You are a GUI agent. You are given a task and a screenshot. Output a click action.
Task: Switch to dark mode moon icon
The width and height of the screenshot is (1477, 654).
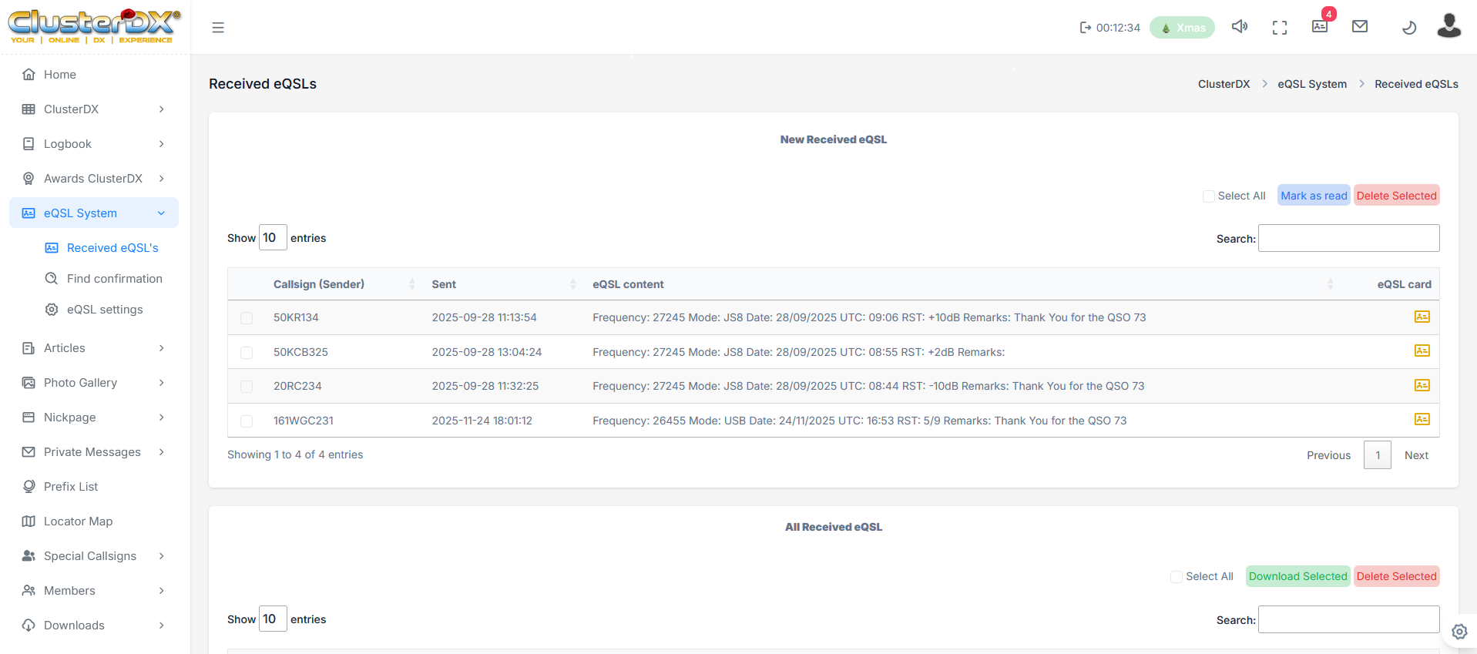pos(1408,28)
